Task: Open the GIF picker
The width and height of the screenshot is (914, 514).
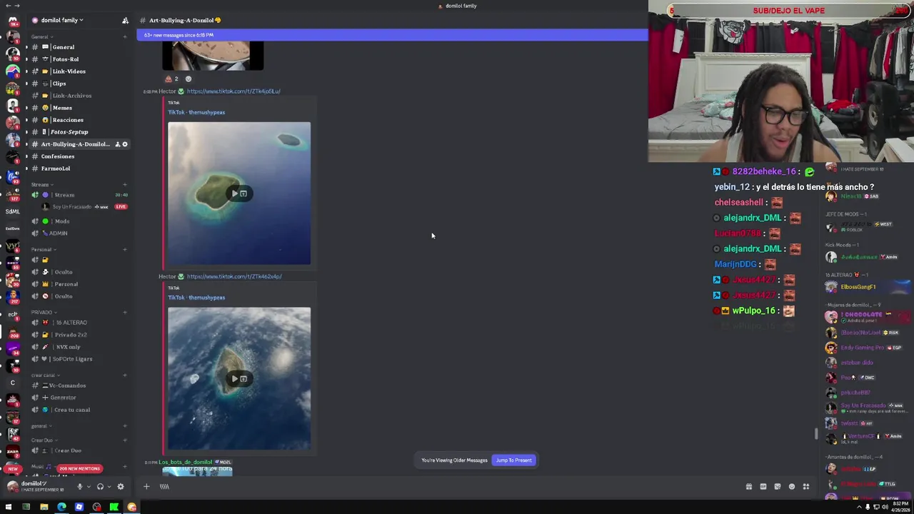Action: point(763,487)
